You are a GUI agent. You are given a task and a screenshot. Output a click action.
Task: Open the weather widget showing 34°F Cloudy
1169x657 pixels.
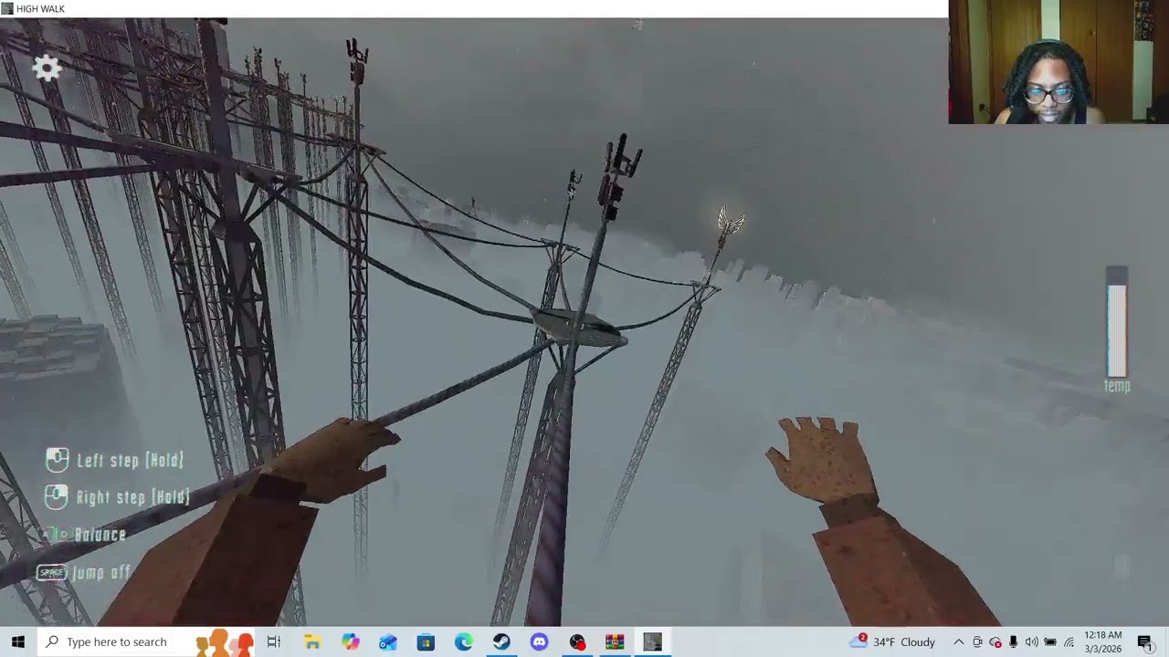click(892, 641)
